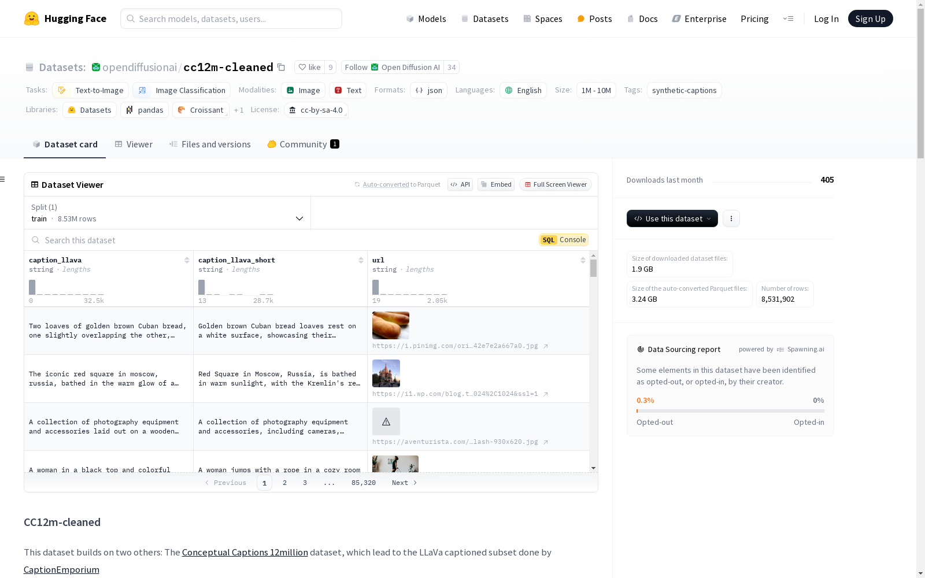925x578 pixels.
Task: Click the synthetic-captions tag
Action: (684, 90)
